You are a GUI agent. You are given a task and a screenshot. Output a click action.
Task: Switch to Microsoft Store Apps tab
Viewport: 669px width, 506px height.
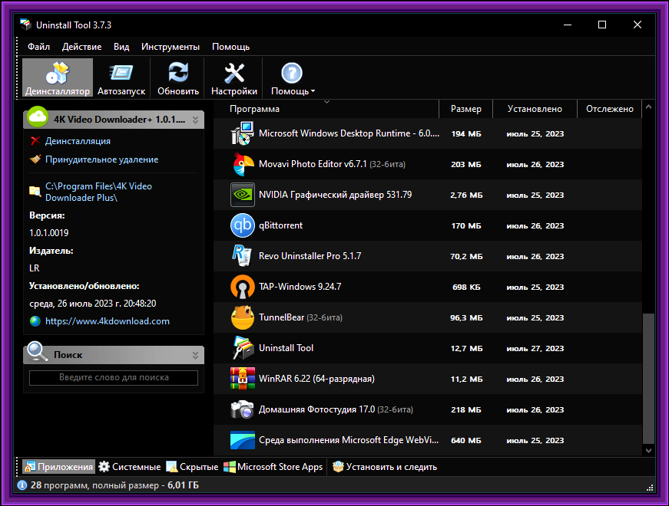[x=273, y=467]
